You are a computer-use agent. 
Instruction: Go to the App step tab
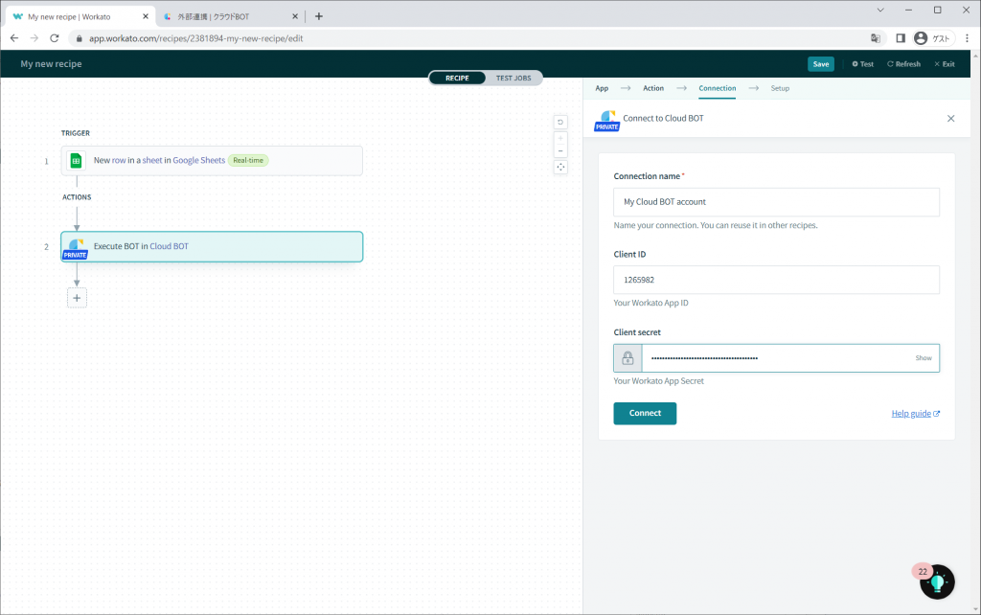point(602,88)
